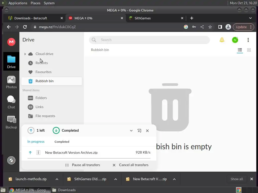The height and width of the screenshot is (193, 258).
Task: Open the Applications menu
Action: (x=18, y=3)
